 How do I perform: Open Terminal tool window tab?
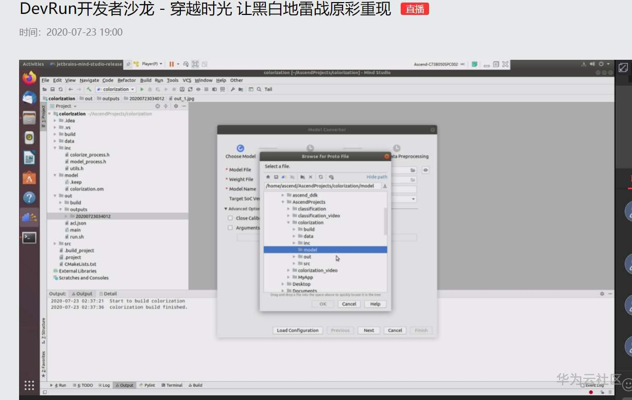pos(172,385)
